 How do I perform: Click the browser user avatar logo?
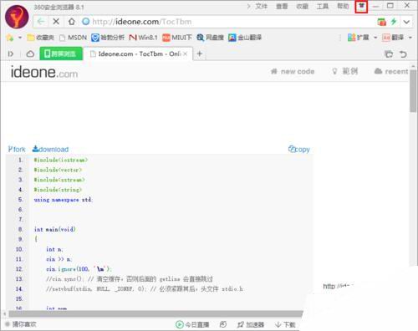(x=17, y=17)
